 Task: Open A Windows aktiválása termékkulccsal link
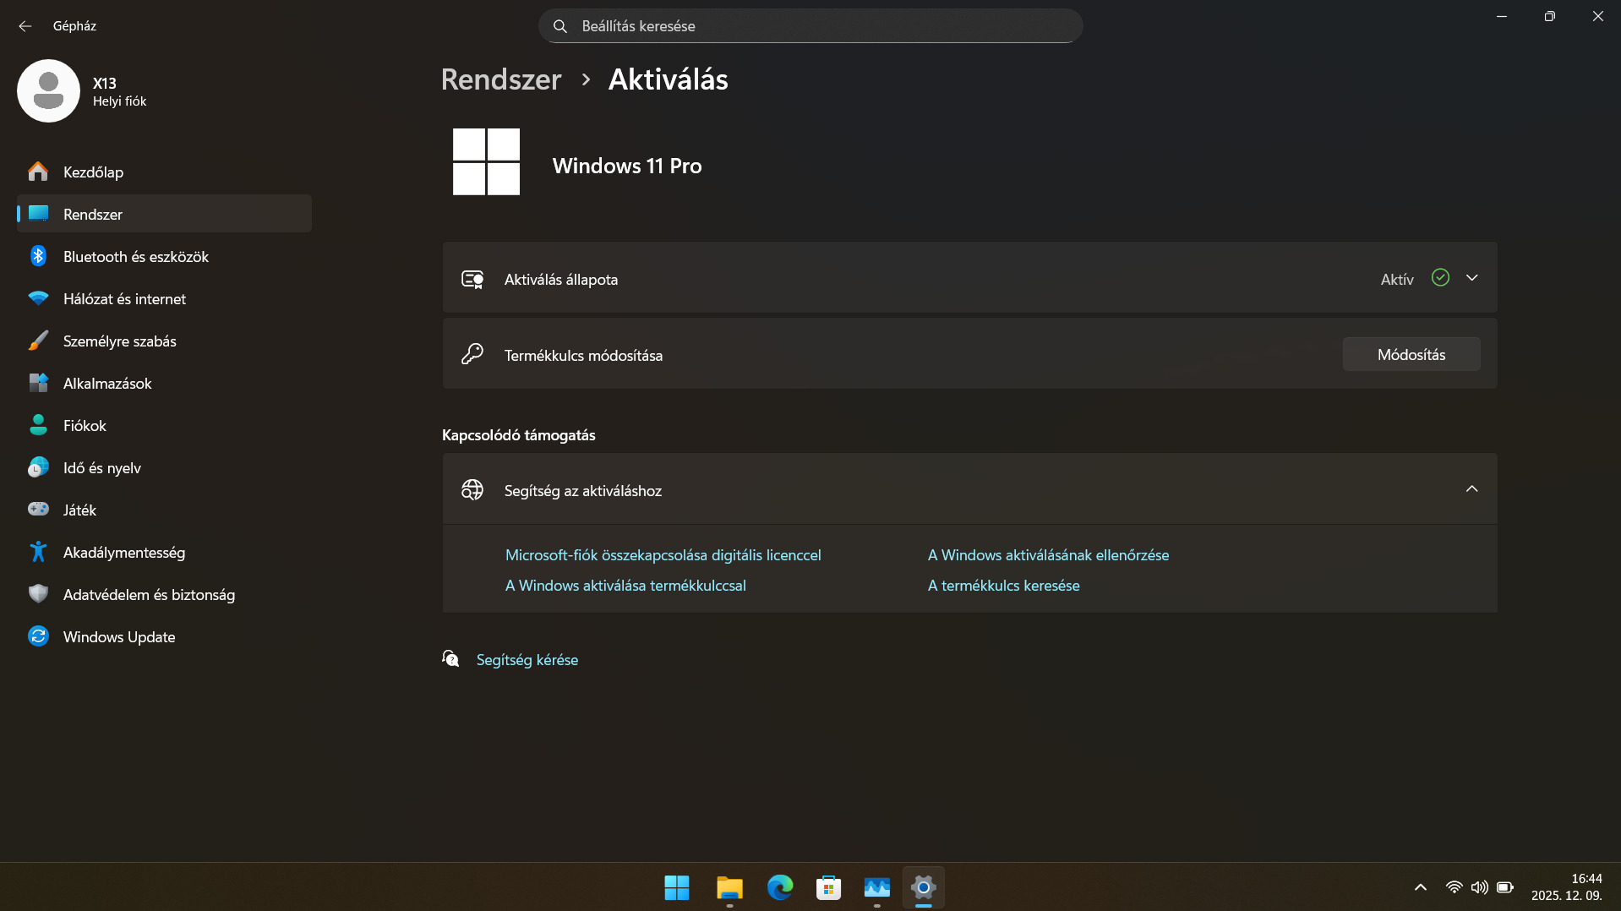pos(625,586)
